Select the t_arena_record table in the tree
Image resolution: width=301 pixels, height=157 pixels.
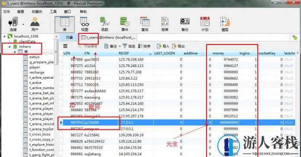(x=42, y=124)
